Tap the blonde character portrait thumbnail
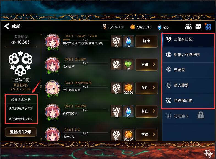The width and height of the screenshot is (216, 159). pos(53,88)
